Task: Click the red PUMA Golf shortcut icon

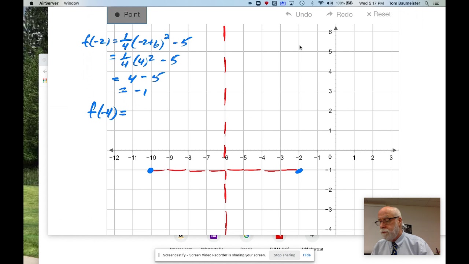Action: click(279, 236)
